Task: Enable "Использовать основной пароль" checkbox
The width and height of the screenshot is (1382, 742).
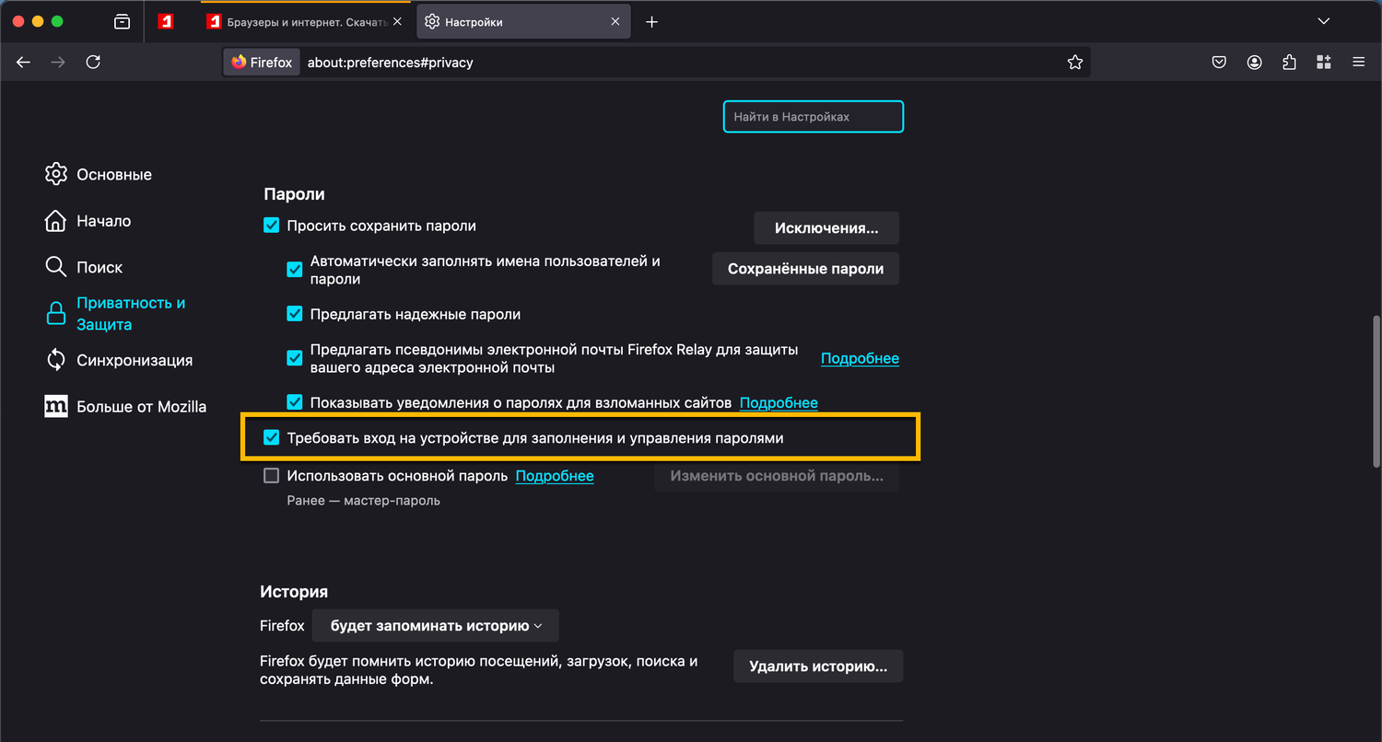Action: click(x=272, y=476)
